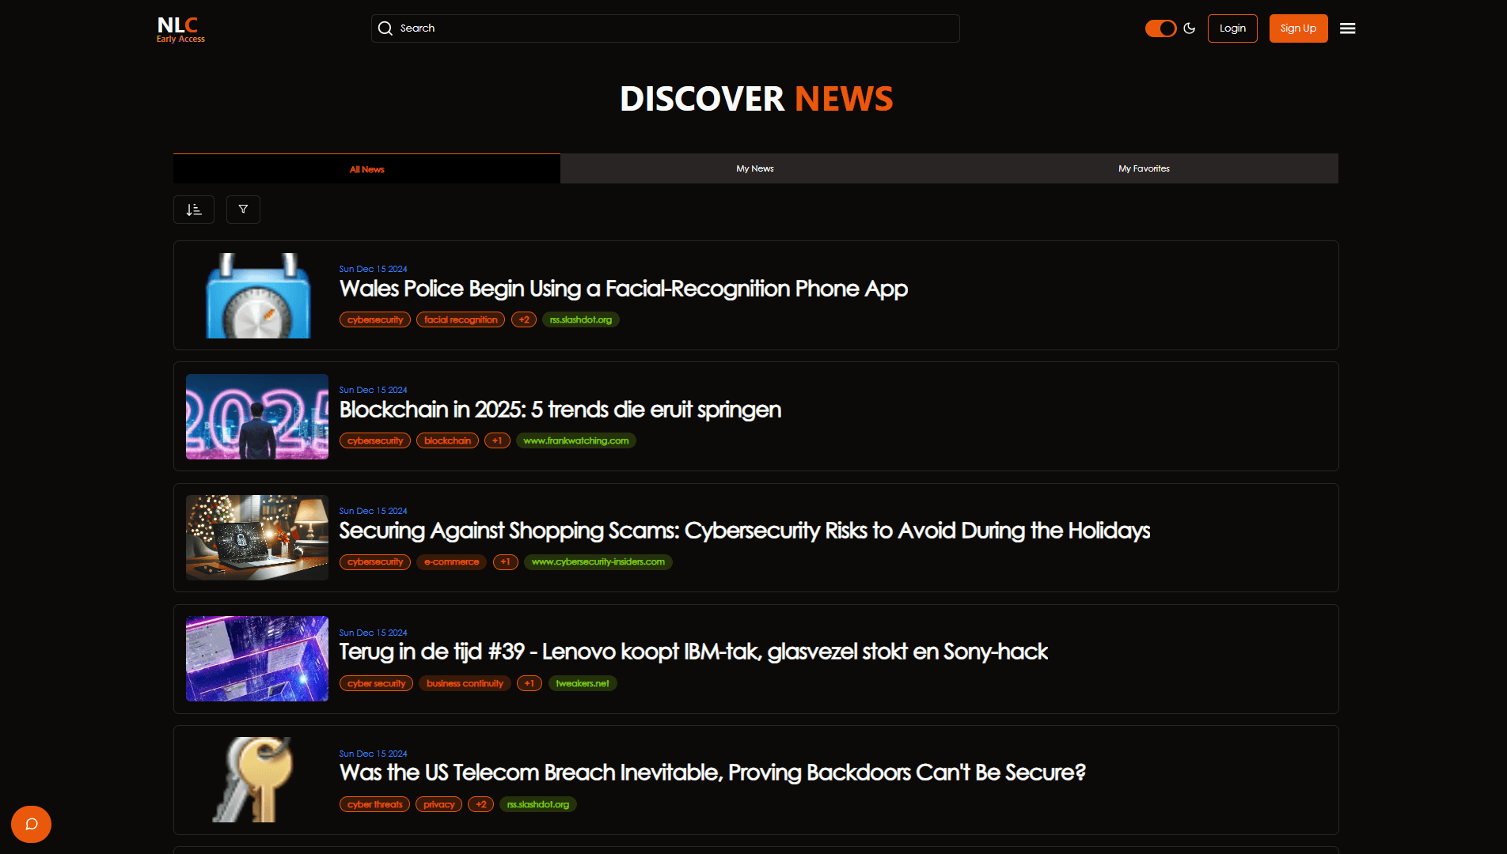This screenshot has width=1507, height=854.
Task: Select the facial recognition tag
Action: pyautogui.click(x=461, y=319)
